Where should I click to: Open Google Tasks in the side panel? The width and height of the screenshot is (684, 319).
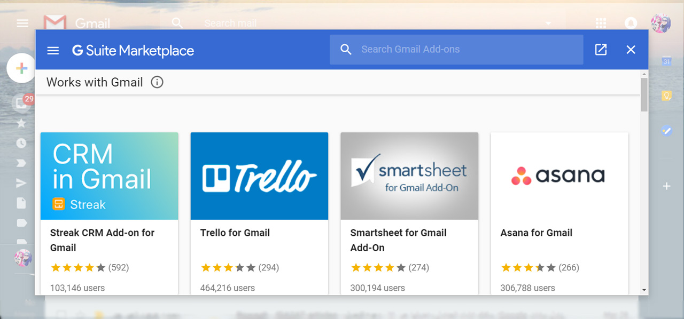click(666, 130)
